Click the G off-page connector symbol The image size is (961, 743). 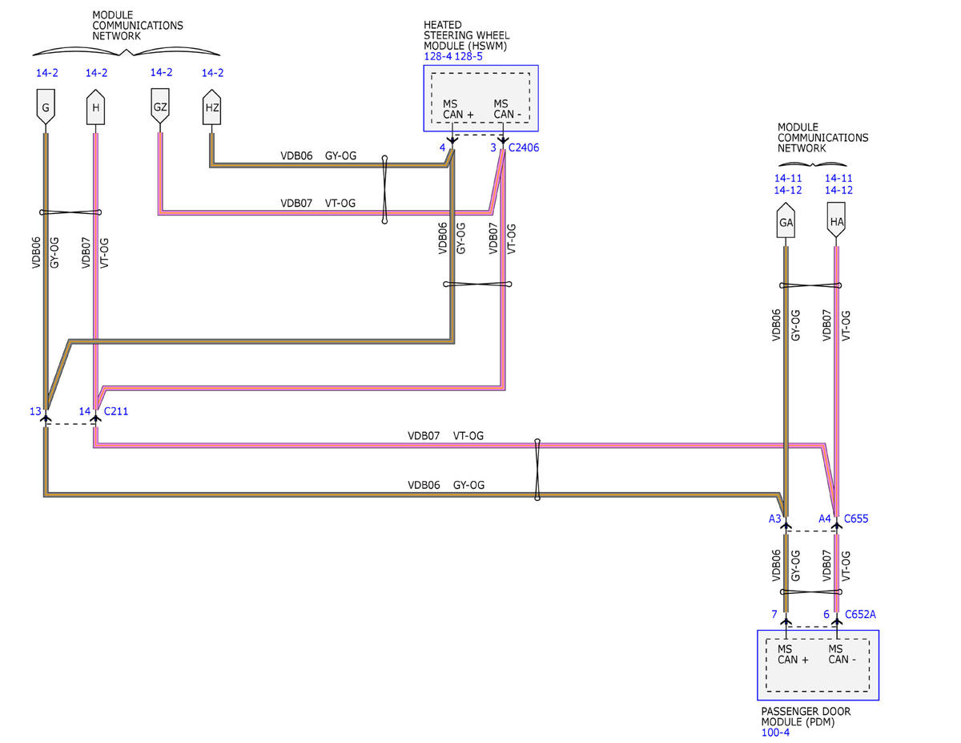click(46, 107)
